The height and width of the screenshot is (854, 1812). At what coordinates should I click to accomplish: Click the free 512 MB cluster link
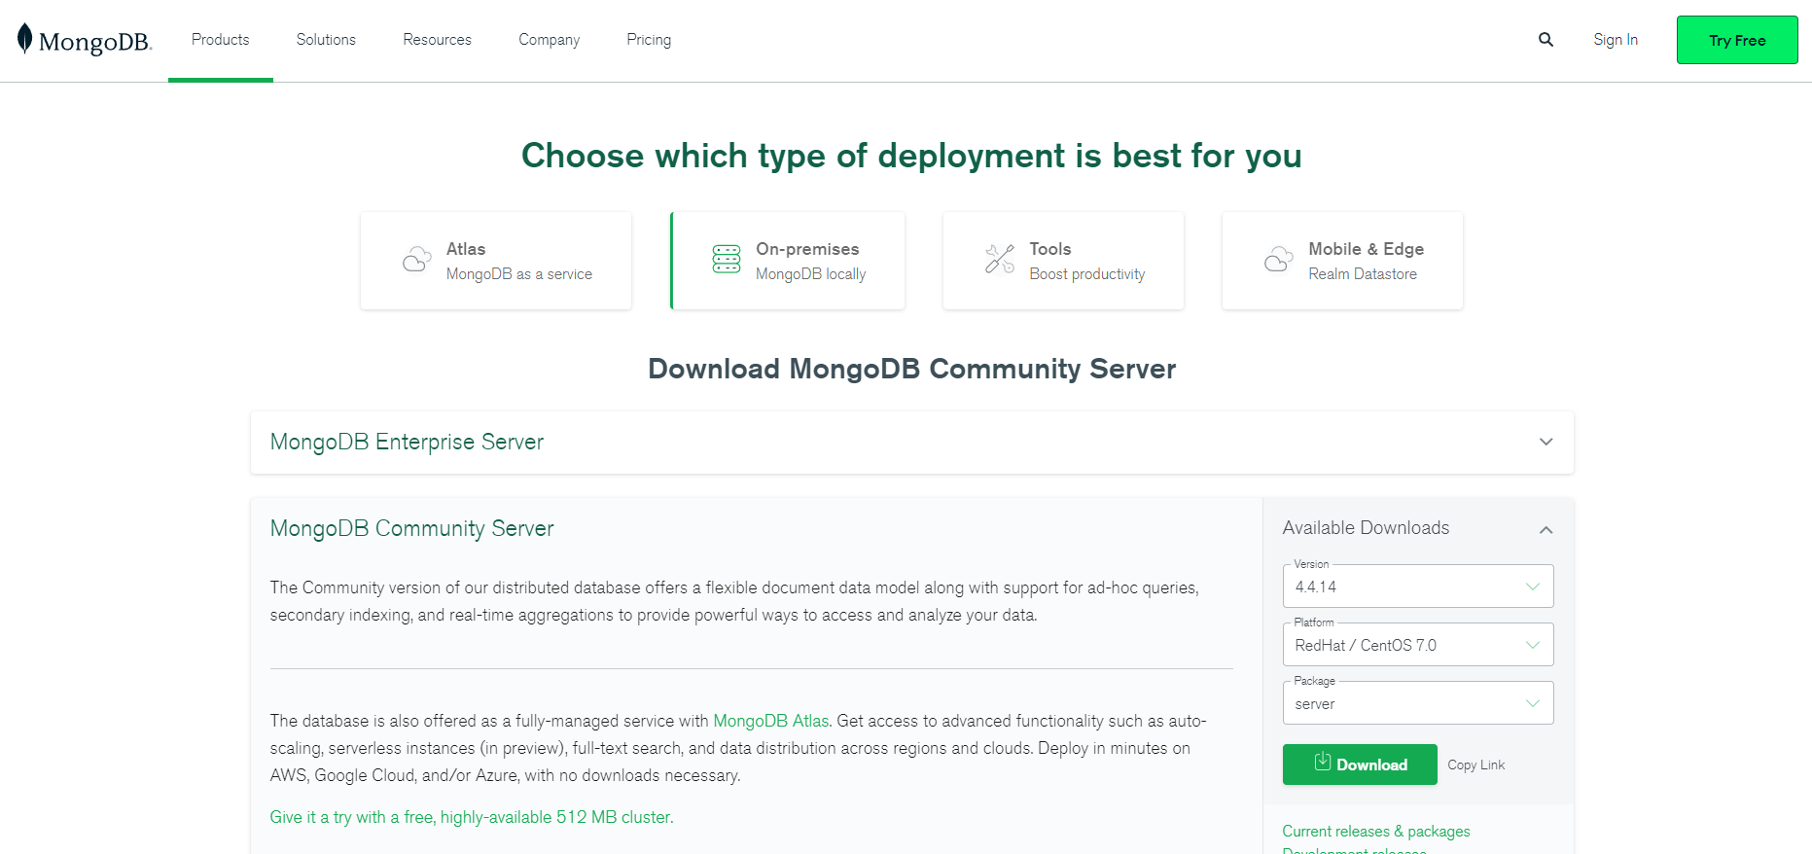472,817
